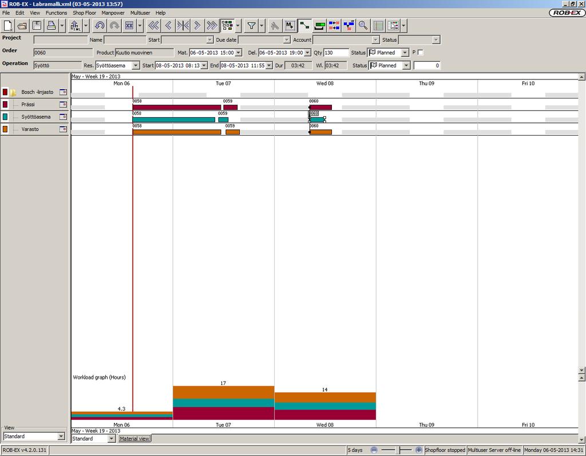Create a new plan with the blank page icon

[x=8, y=25]
